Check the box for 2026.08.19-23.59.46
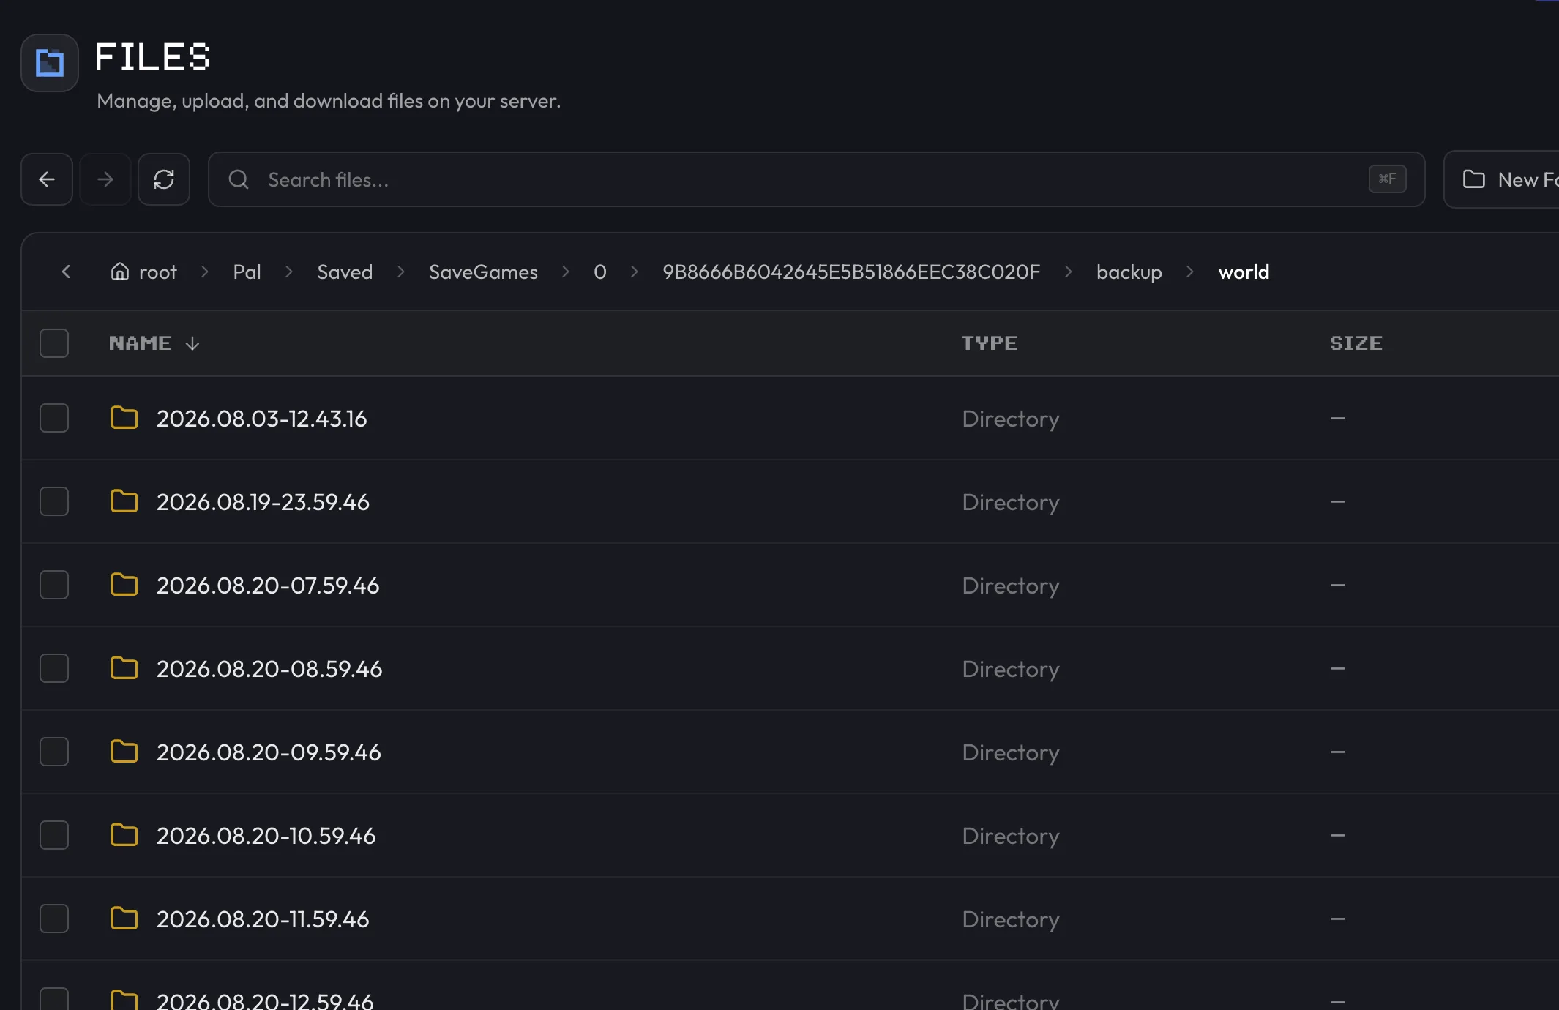The image size is (1559, 1010). (54, 501)
